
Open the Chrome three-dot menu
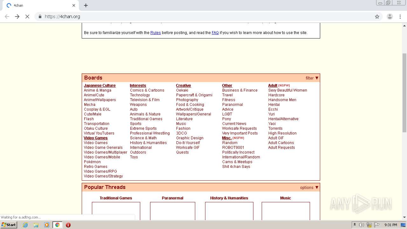[400, 17]
